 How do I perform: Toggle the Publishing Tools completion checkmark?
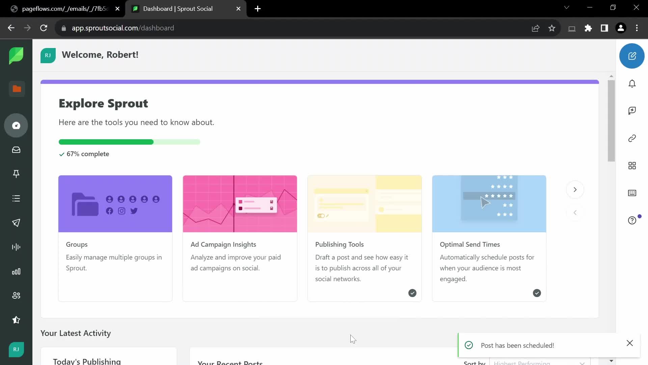tap(412, 293)
